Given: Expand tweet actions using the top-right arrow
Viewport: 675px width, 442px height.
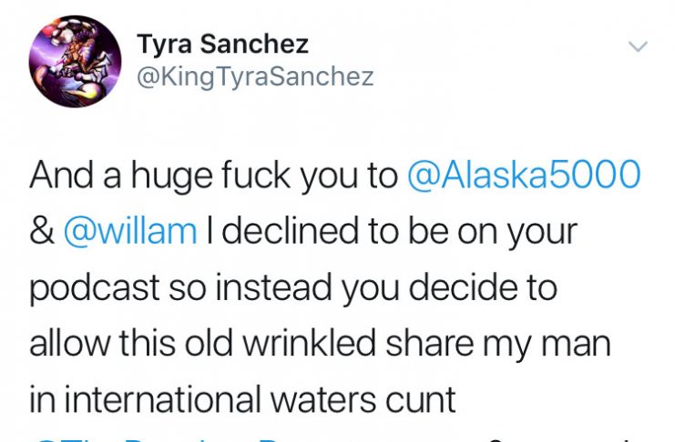Looking at the screenshot, I should pos(638,46).
